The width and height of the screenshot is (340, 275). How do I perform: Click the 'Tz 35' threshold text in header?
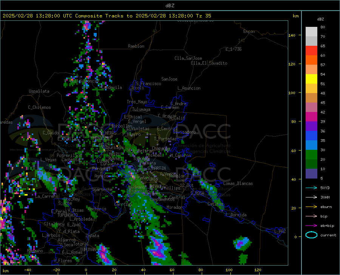pos(203,16)
